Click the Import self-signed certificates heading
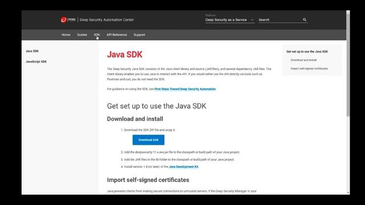This screenshot has height=205, width=365. (148, 180)
